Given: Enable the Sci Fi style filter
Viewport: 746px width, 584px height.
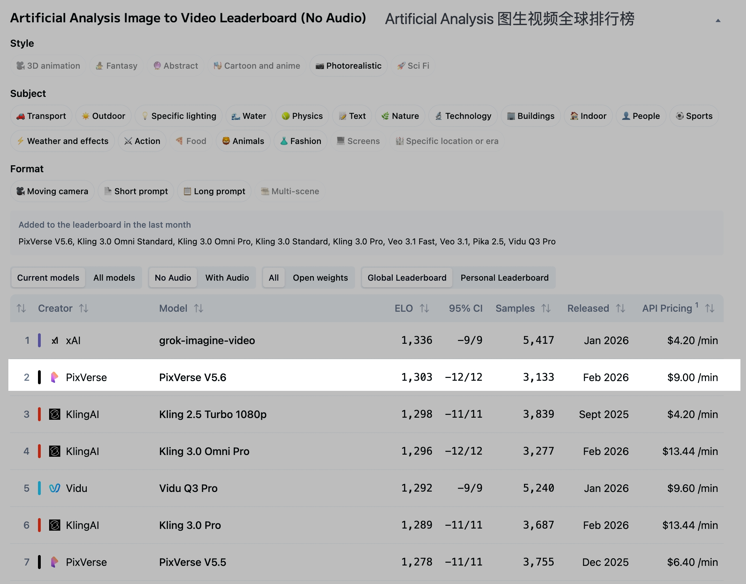Looking at the screenshot, I should [413, 66].
